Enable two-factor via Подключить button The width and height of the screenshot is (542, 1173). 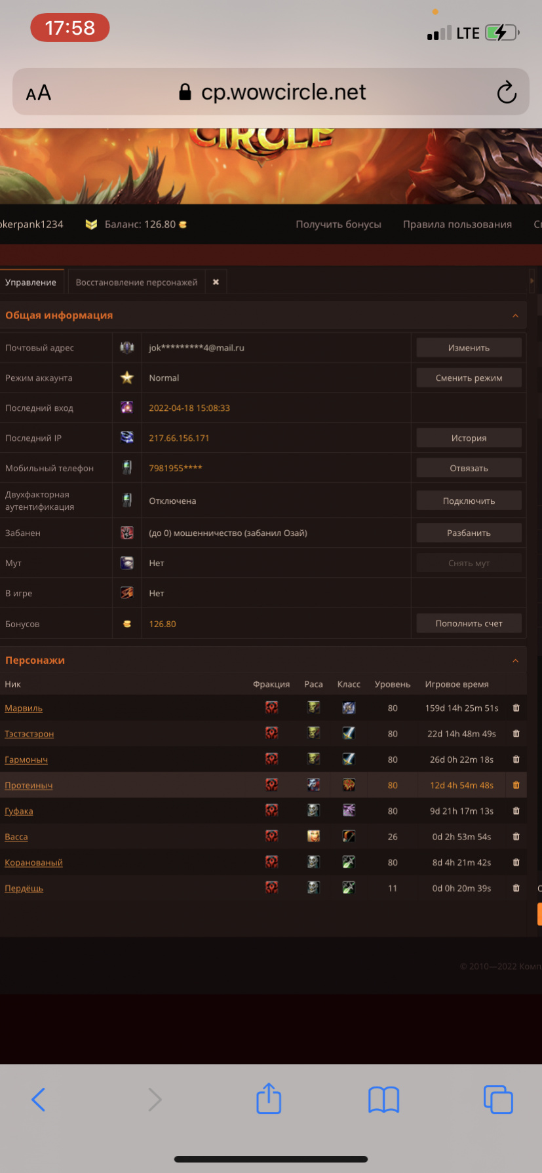point(469,501)
